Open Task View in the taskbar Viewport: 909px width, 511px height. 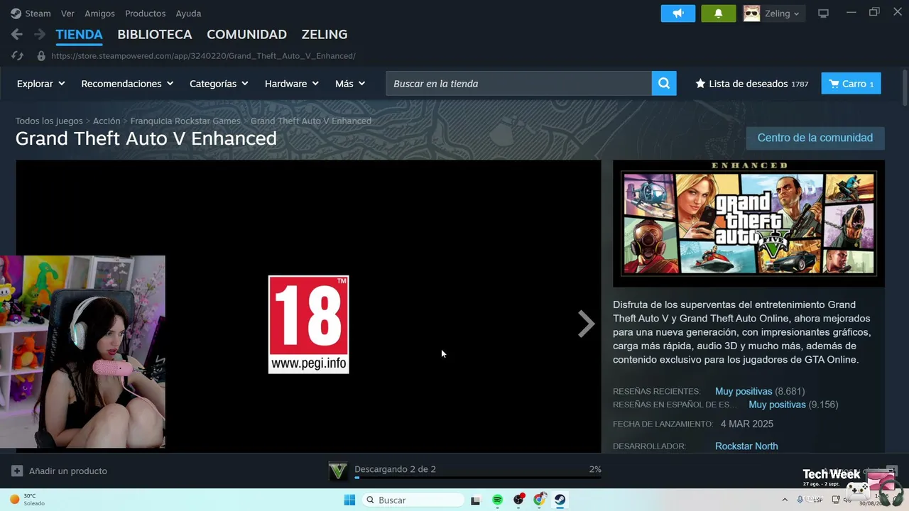click(476, 500)
